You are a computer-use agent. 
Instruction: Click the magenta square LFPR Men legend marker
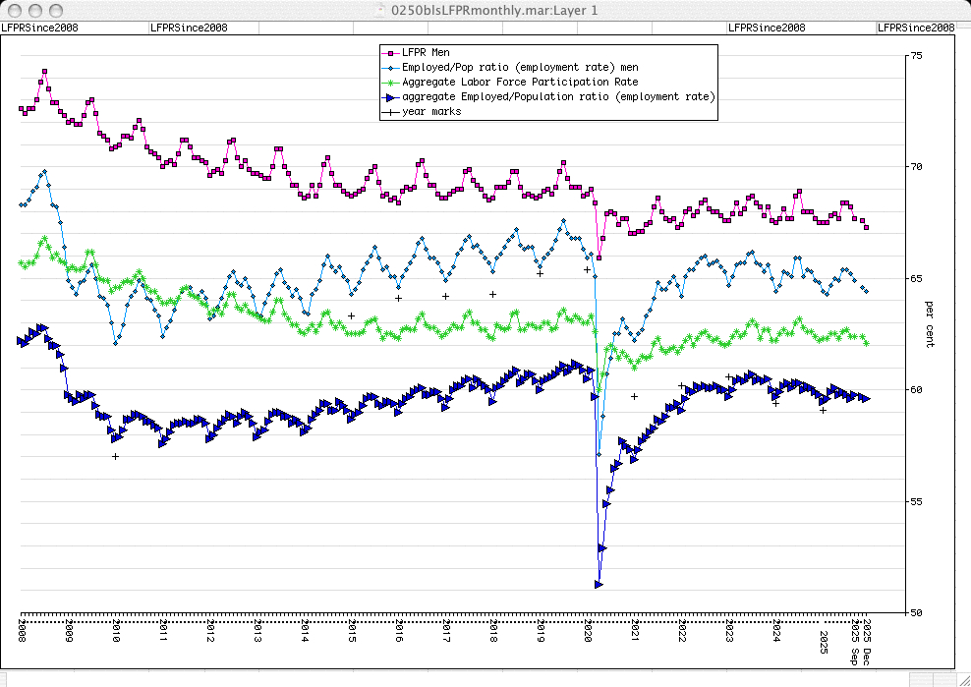[390, 52]
